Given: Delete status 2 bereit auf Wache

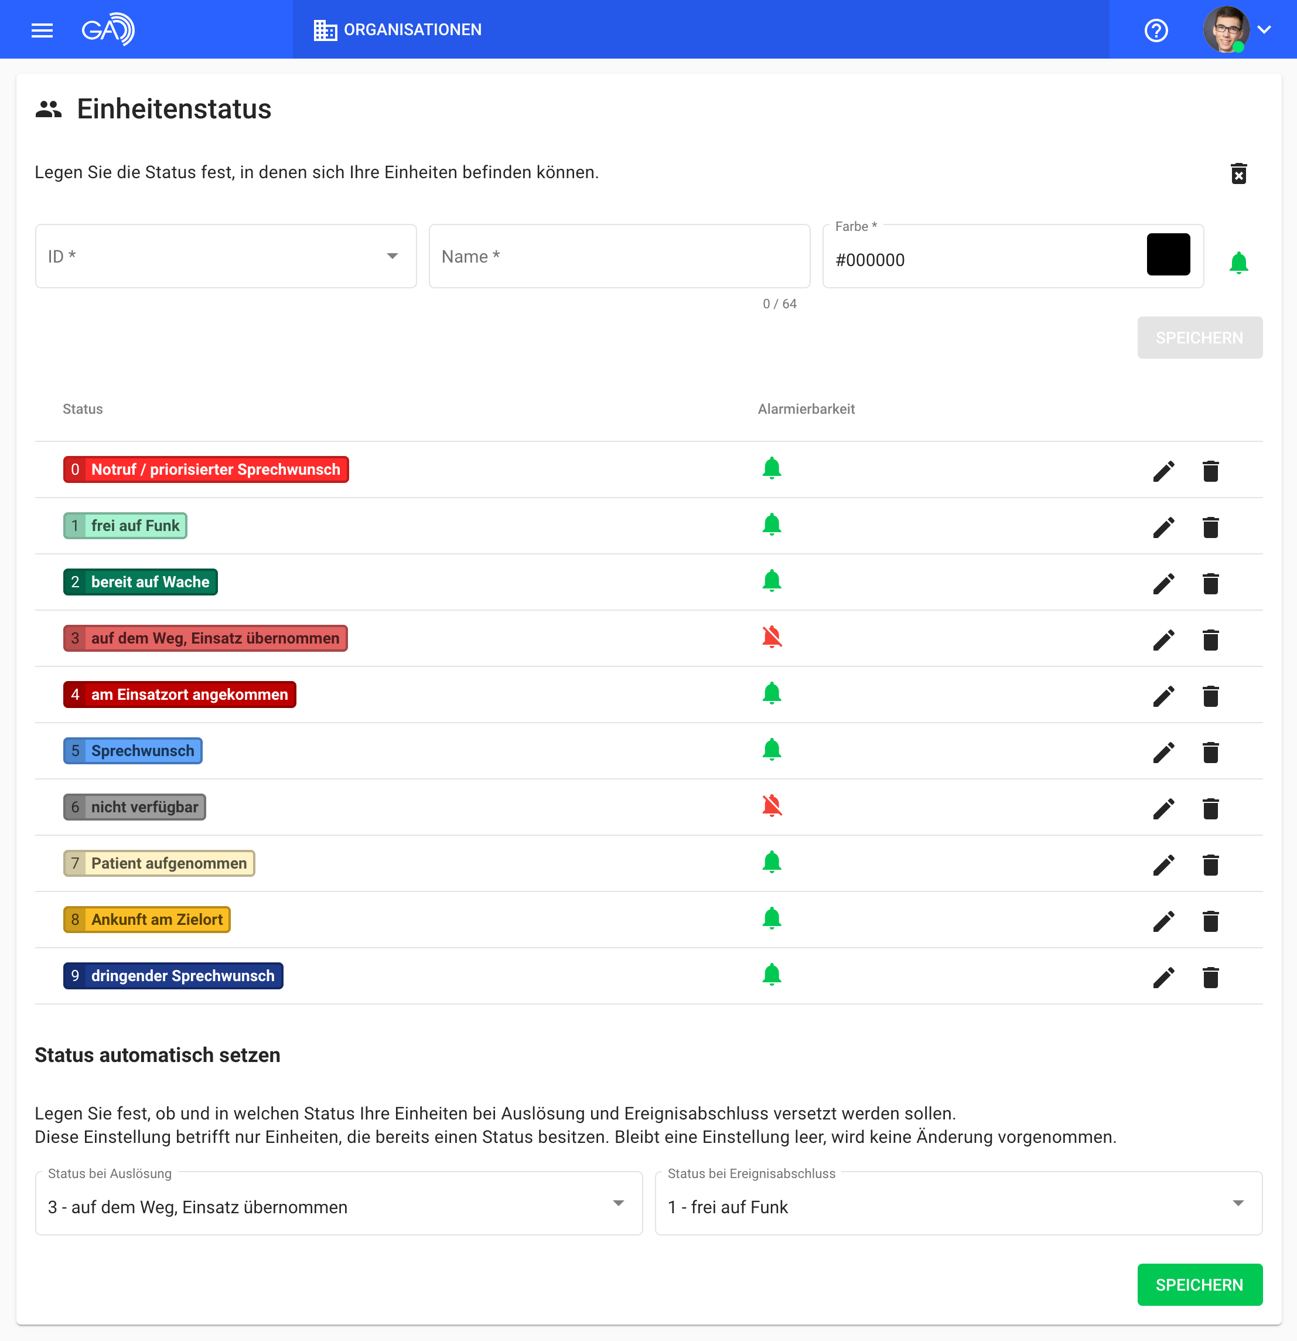Looking at the screenshot, I should tap(1210, 583).
